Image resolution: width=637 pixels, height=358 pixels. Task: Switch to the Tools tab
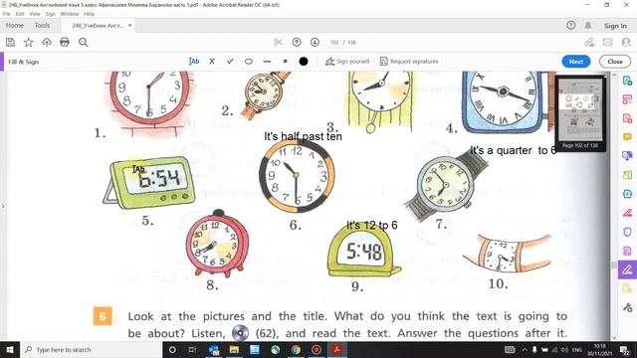[x=42, y=25]
